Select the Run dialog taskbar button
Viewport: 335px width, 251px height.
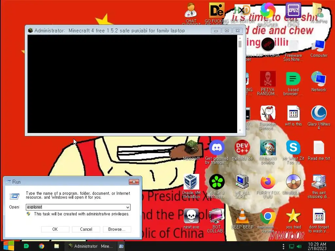point(121,246)
